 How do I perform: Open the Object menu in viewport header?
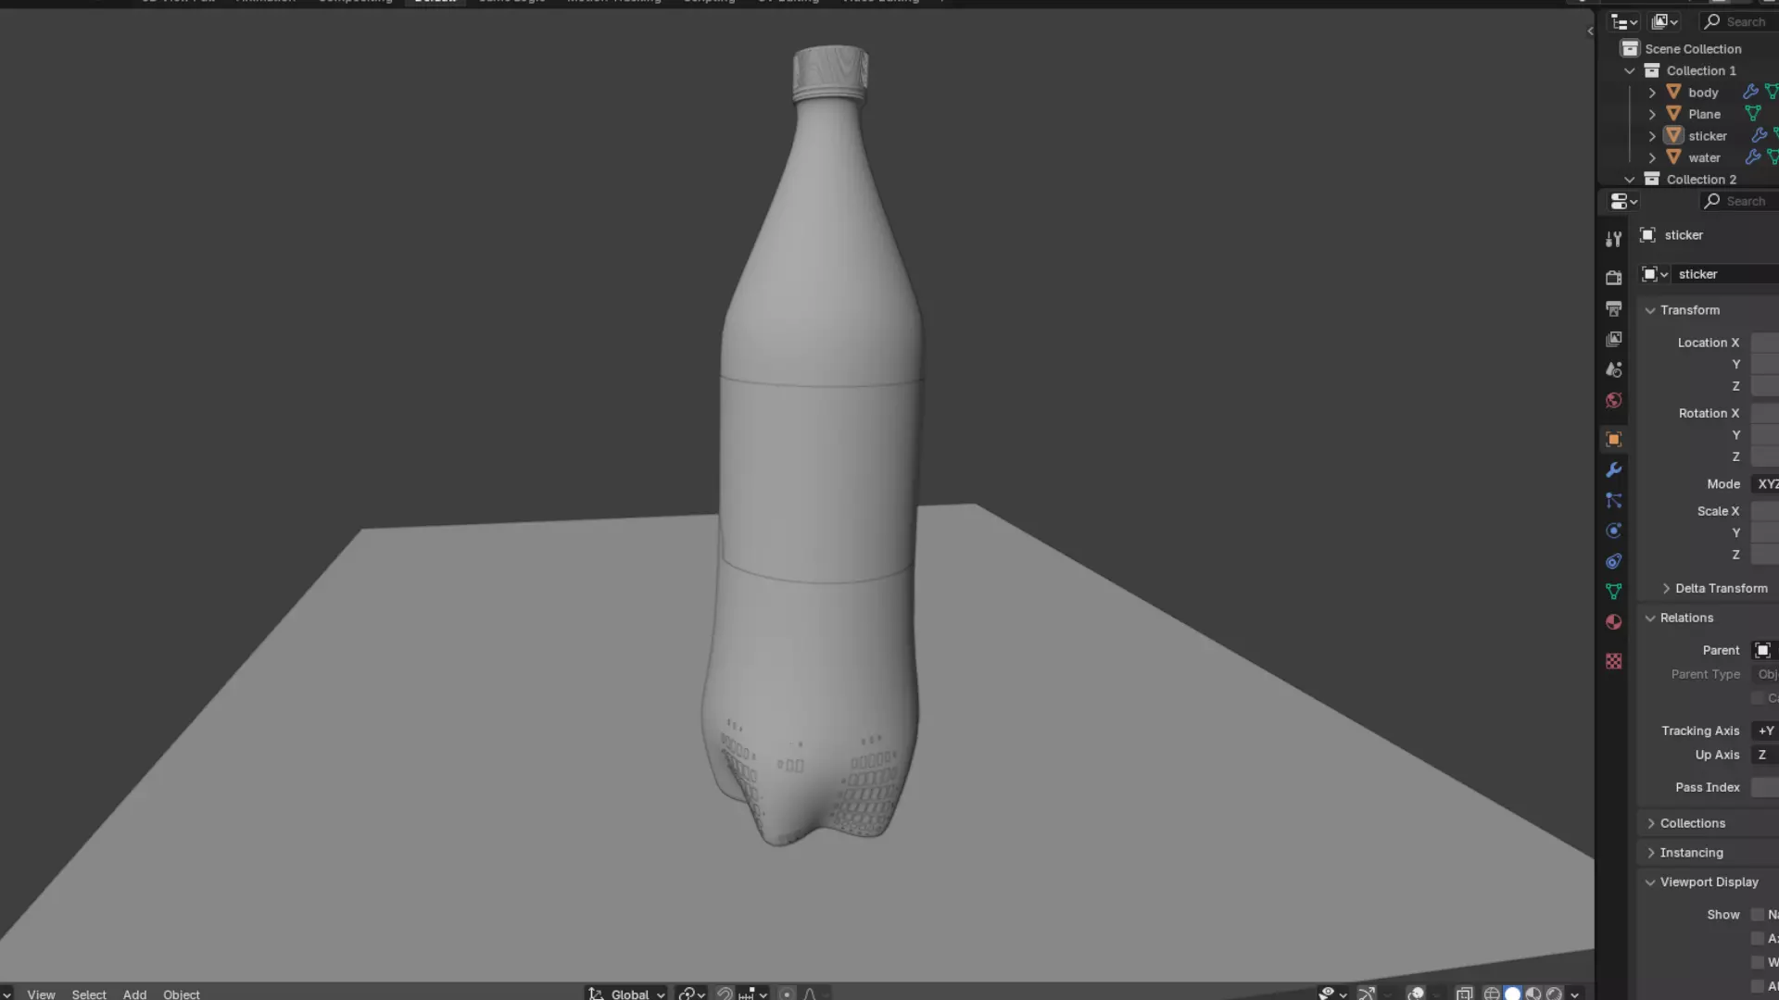coord(182,994)
